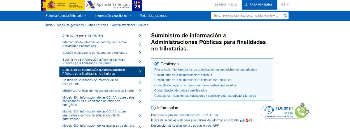Open Consulta certificación telemática link
The height and width of the screenshot is (129, 350).
[x=205, y=96]
